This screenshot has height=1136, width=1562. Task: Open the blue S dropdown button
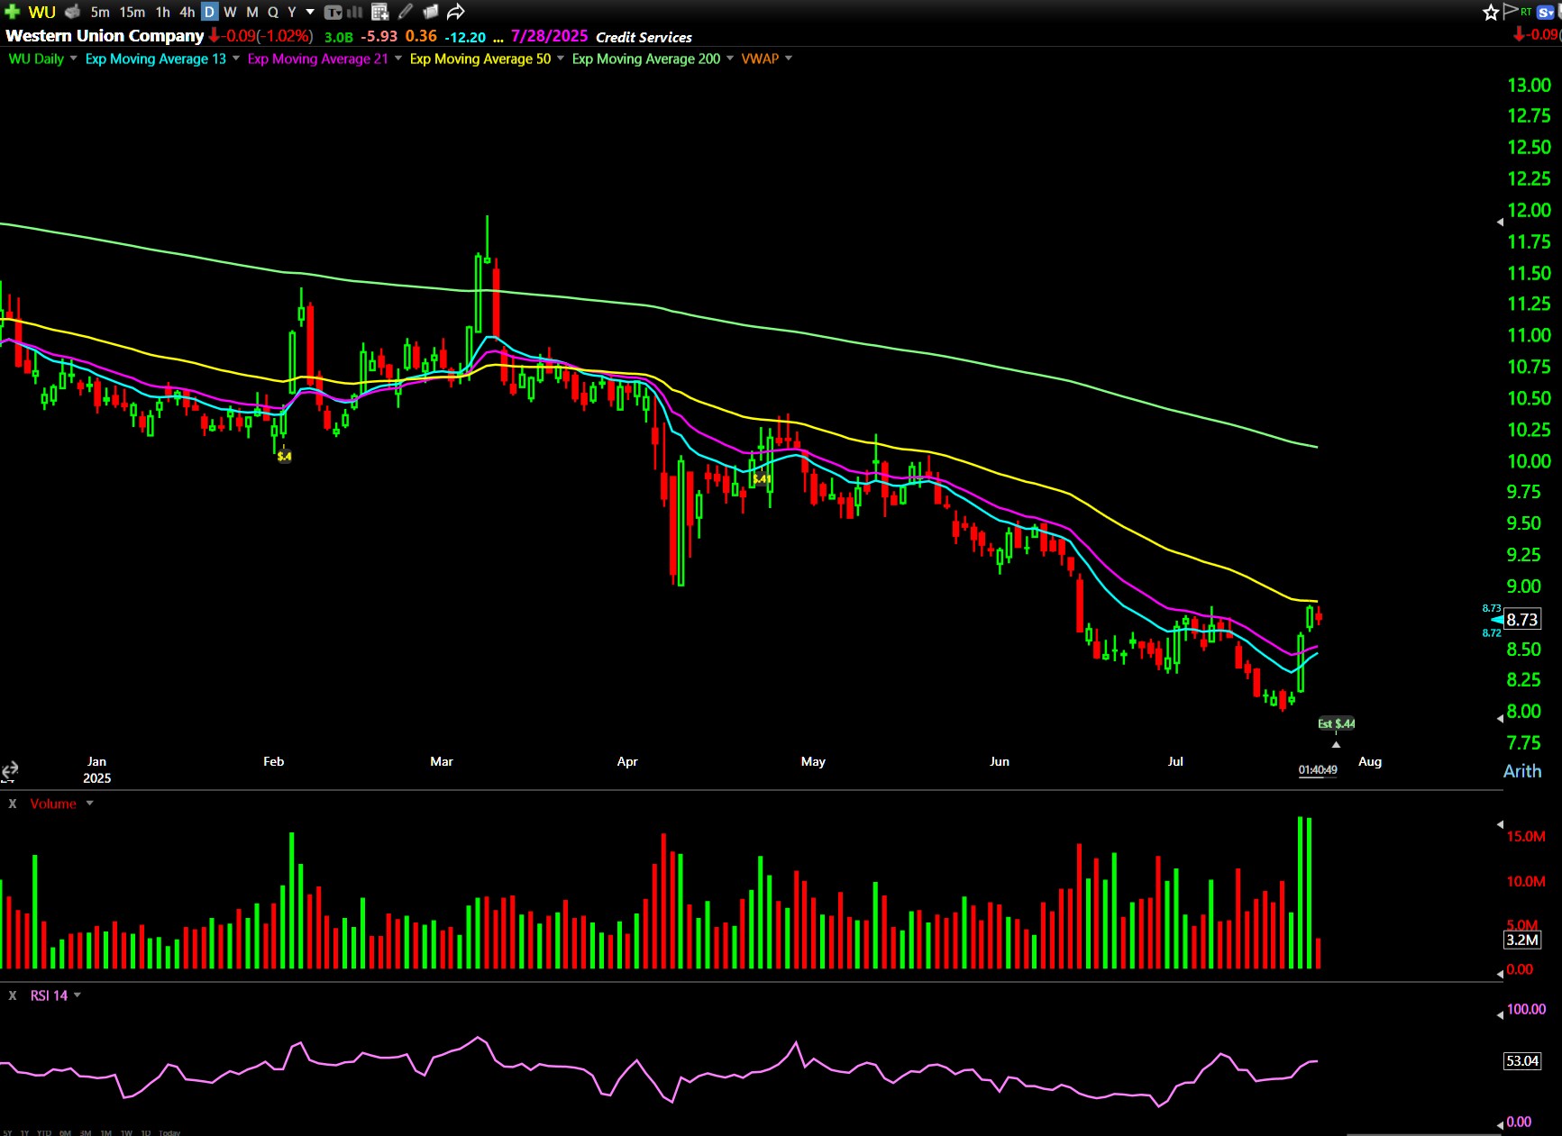(1546, 13)
